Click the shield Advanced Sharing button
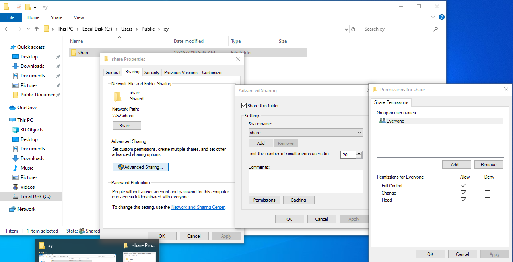This screenshot has width=513, height=262. pyautogui.click(x=140, y=167)
